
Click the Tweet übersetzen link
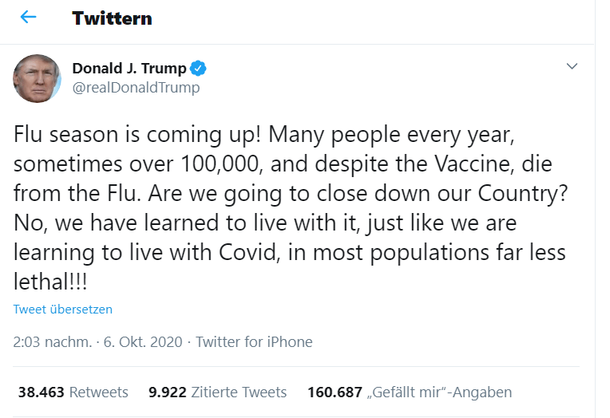coord(63,310)
